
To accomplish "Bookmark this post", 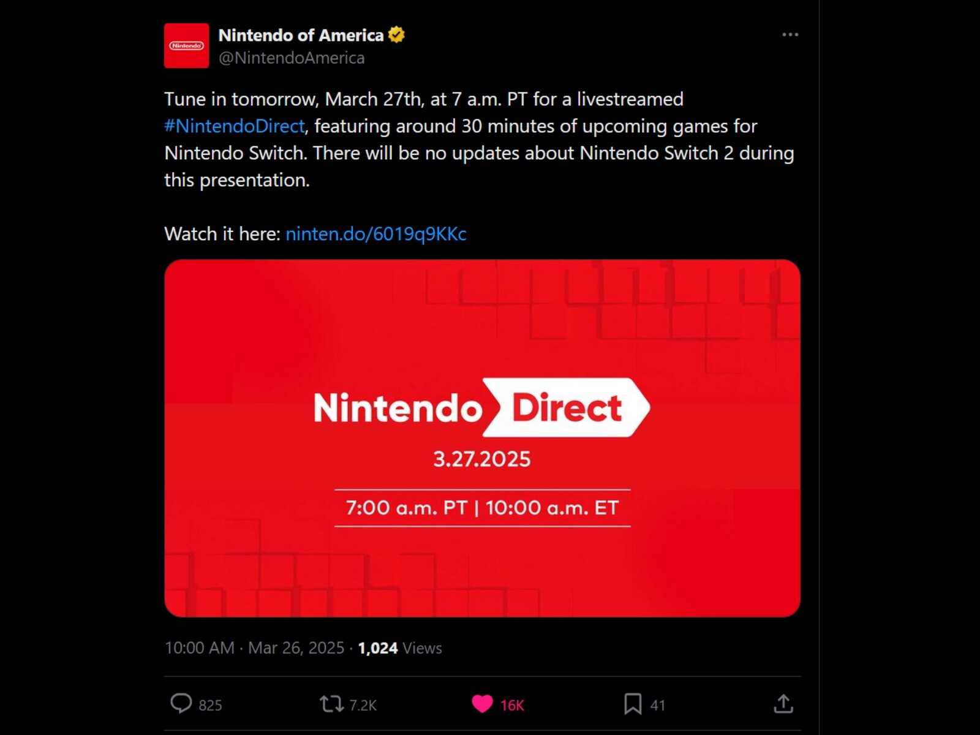I will [633, 704].
